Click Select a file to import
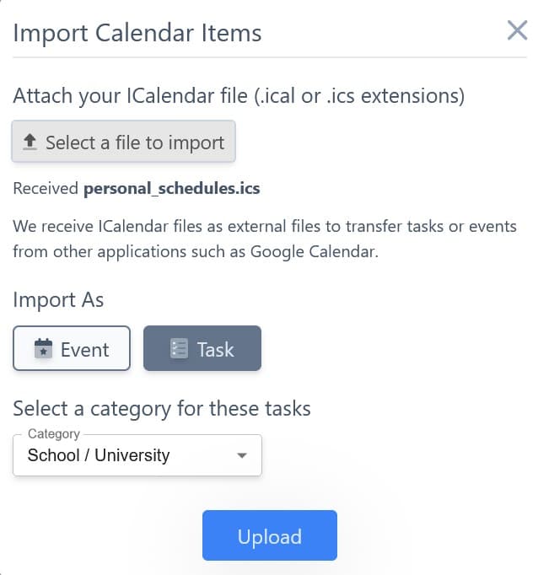538x575 pixels. point(124,141)
